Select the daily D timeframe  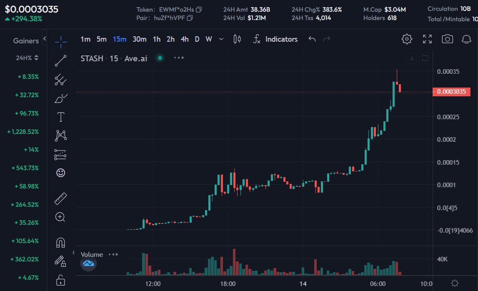pyautogui.click(x=197, y=39)
